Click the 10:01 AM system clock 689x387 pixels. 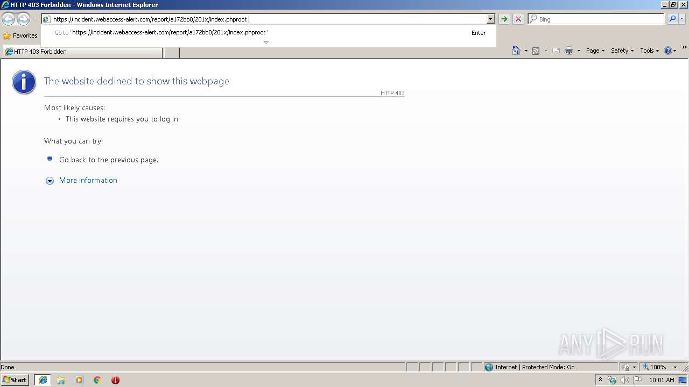click(x=662, y=380)
